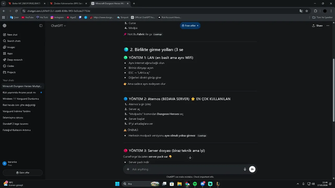Collapse the Your chats section header
335x188 pixels.
tap(8, 80)
